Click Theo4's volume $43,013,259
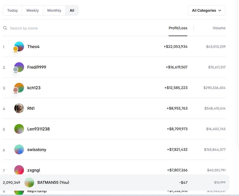Viewport: 239px width, 196px height. pos(216,47)
